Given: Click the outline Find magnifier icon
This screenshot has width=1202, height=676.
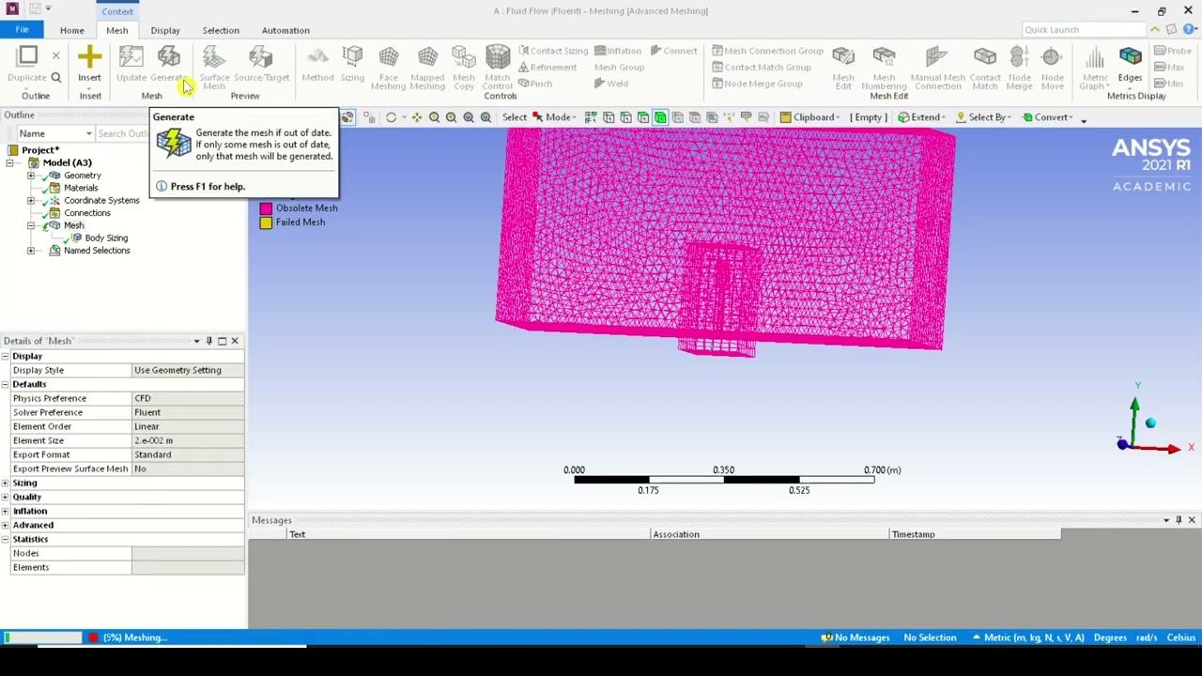Looking at the screenshot, I should [x=55, y=78].
